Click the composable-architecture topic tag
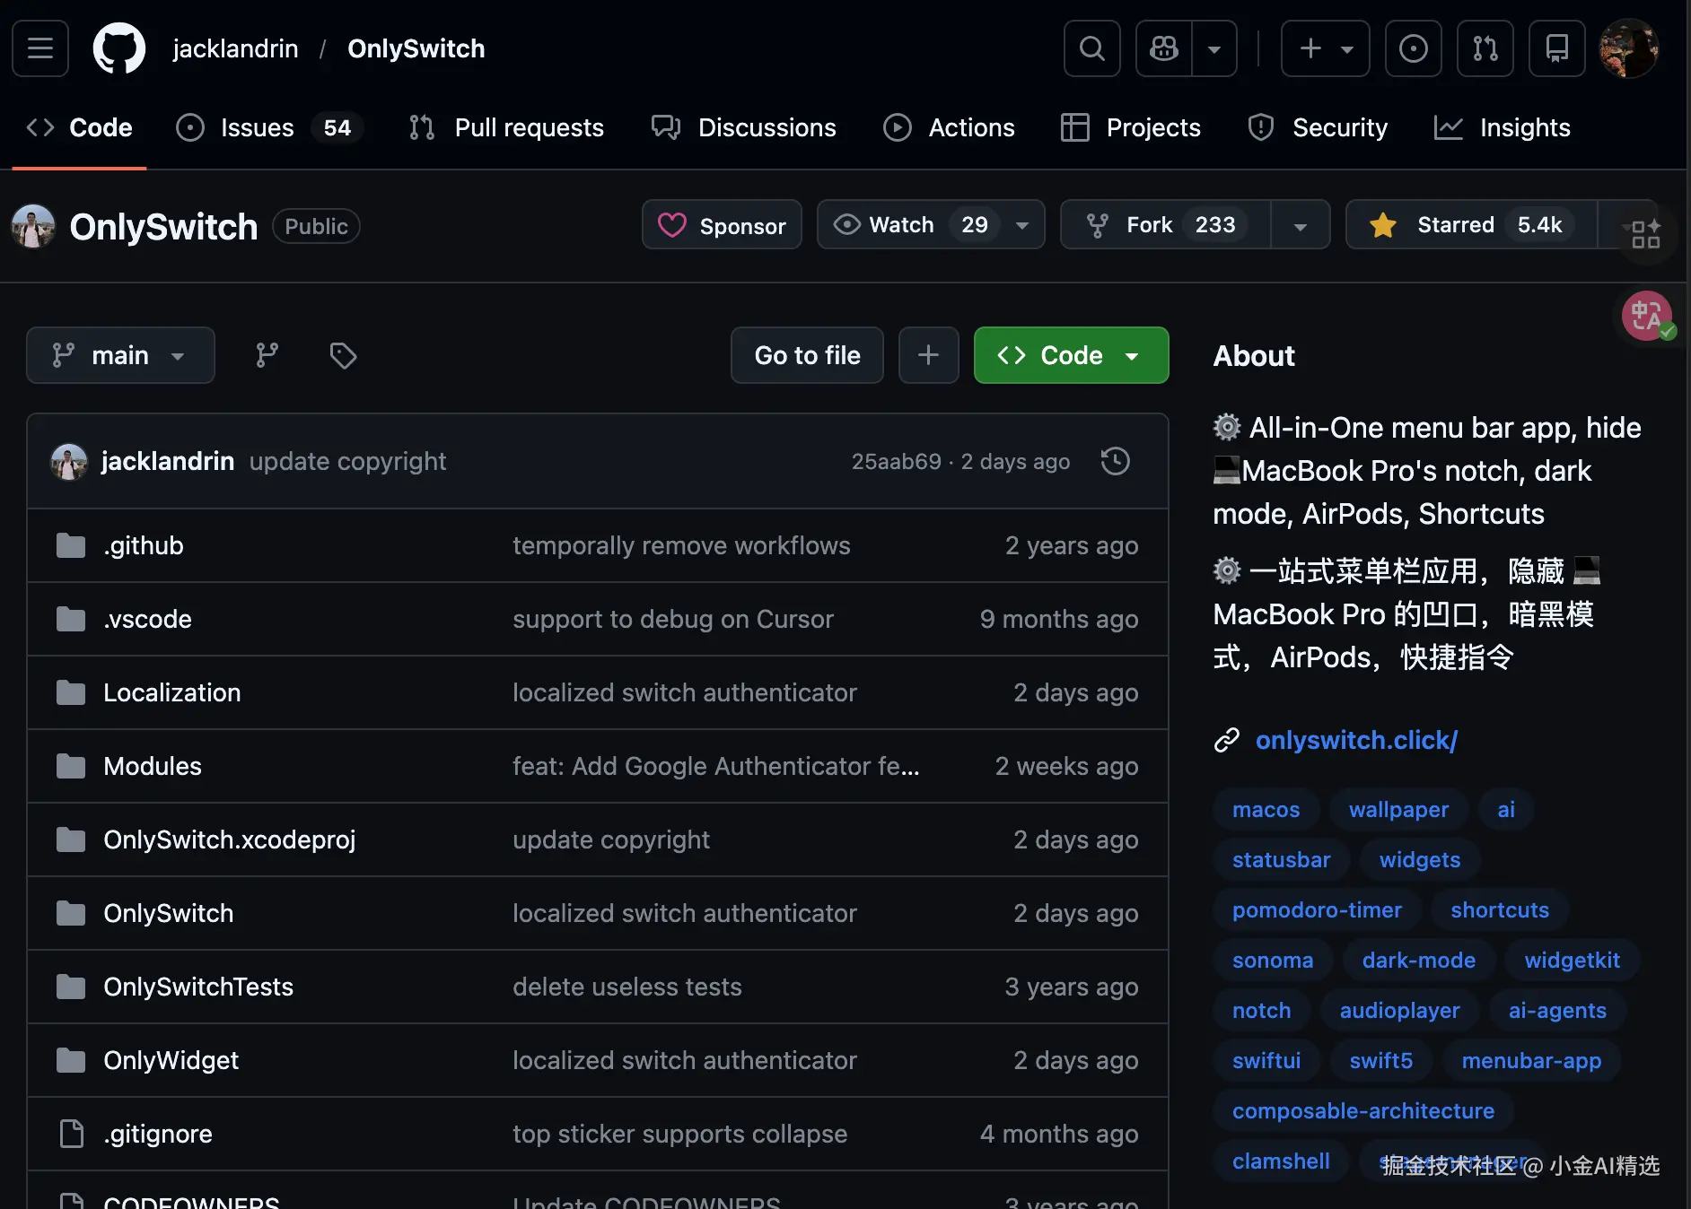Screen dimensions: 1691x1209 click(1362, 1110)
